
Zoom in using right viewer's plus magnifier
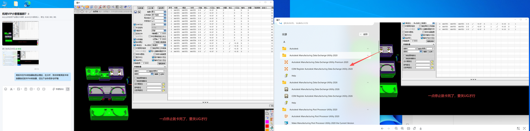(402, 128)
